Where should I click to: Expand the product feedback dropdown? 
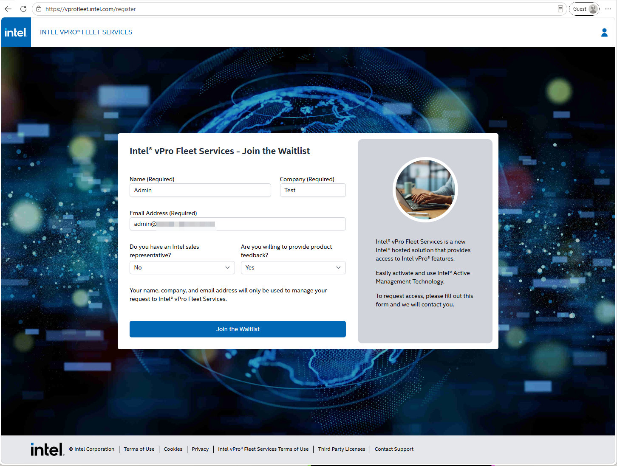(293, 267)
